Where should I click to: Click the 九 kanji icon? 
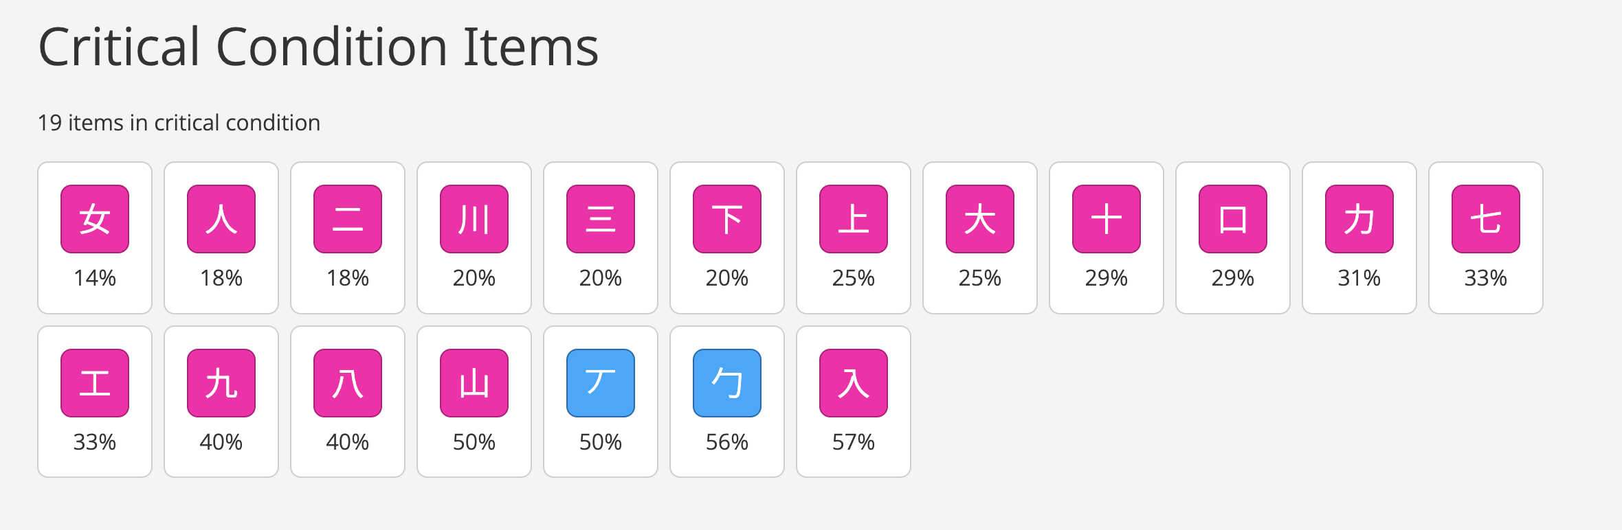click(x=221, y=383)
